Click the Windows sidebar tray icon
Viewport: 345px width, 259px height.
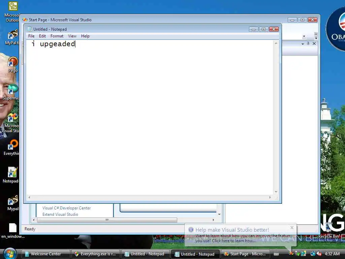[x=304, y=254]
